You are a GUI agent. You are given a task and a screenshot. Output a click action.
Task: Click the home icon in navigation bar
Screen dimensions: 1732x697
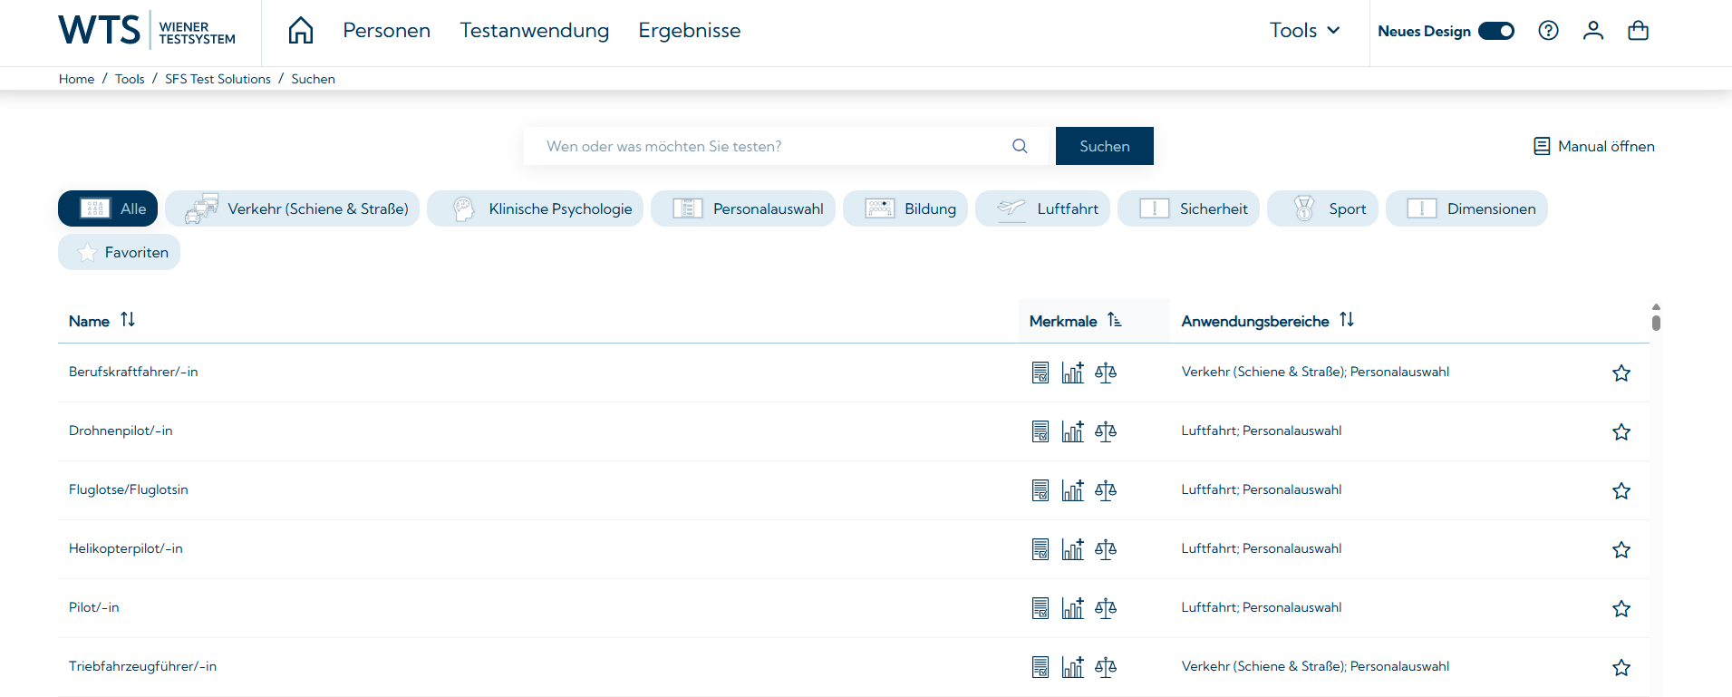(x=301, y=31)
